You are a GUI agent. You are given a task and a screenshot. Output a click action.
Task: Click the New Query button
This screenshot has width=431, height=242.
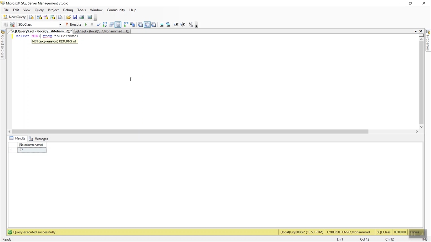tap(14, 17)
